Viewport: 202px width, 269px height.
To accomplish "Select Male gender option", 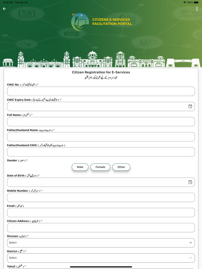I will pos(80,167).
